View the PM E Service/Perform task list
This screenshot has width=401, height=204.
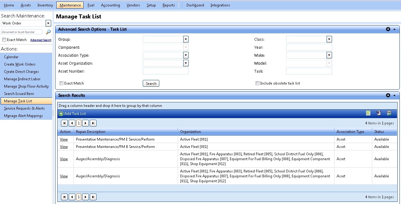64,139
